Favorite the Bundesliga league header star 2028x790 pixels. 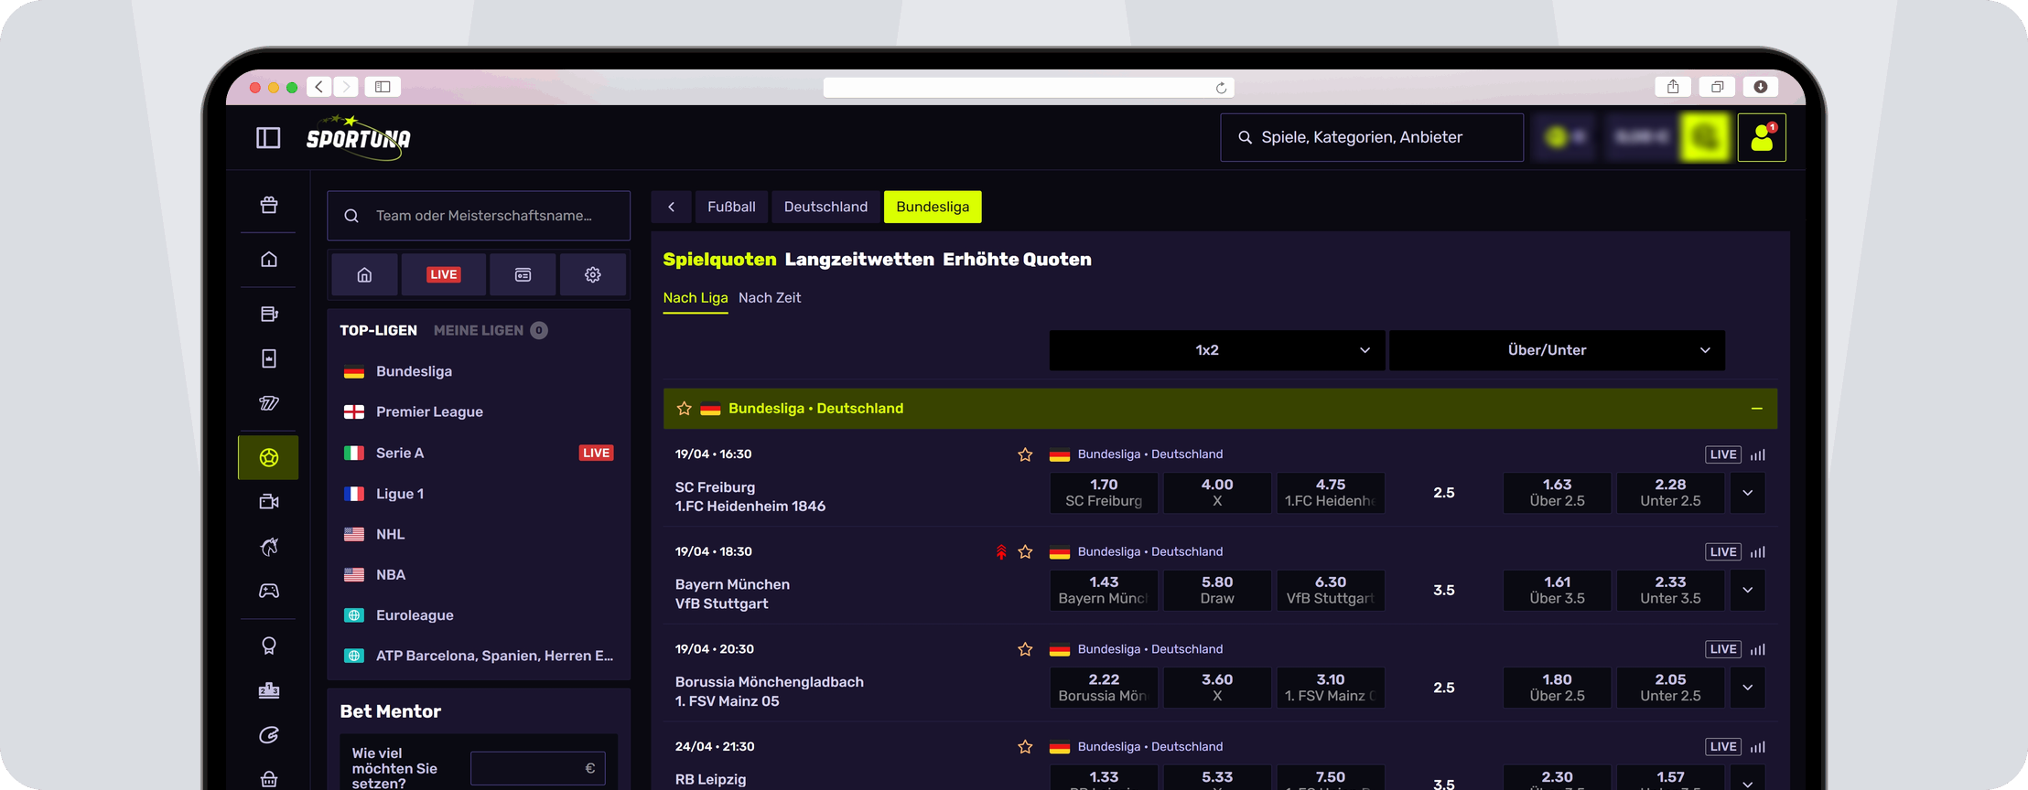pyautogui.click(x=684, y=409)
